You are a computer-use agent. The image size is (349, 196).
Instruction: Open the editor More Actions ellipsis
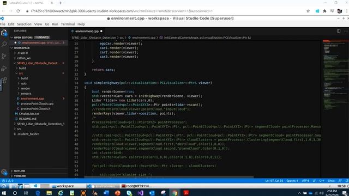(x=346, y=31)
